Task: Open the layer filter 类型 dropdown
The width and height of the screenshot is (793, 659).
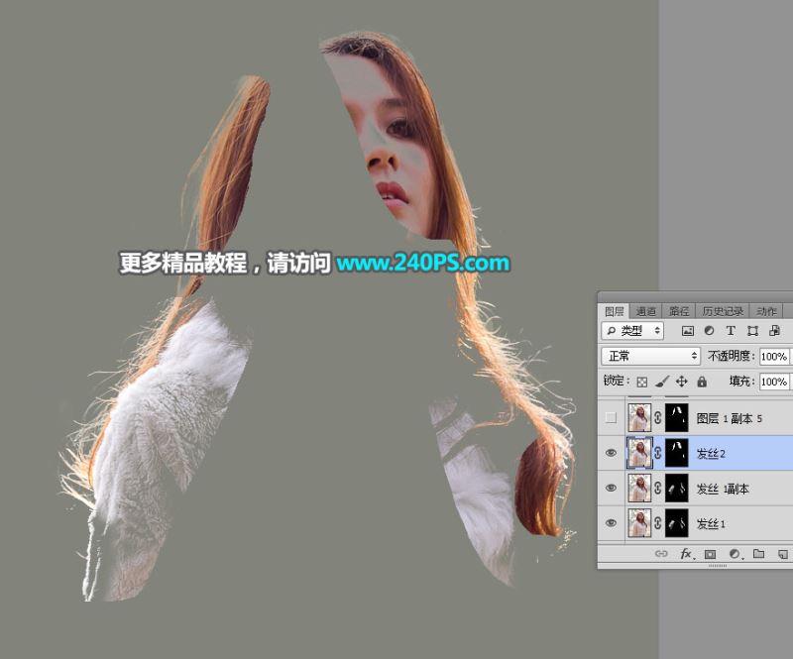Action: point(632,331)
